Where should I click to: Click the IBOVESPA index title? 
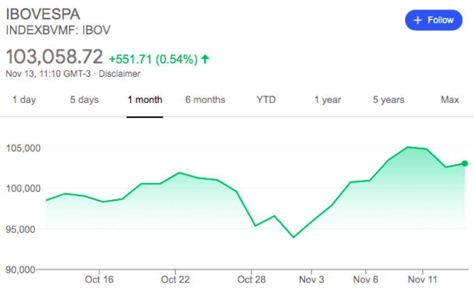tap(42, 15)
